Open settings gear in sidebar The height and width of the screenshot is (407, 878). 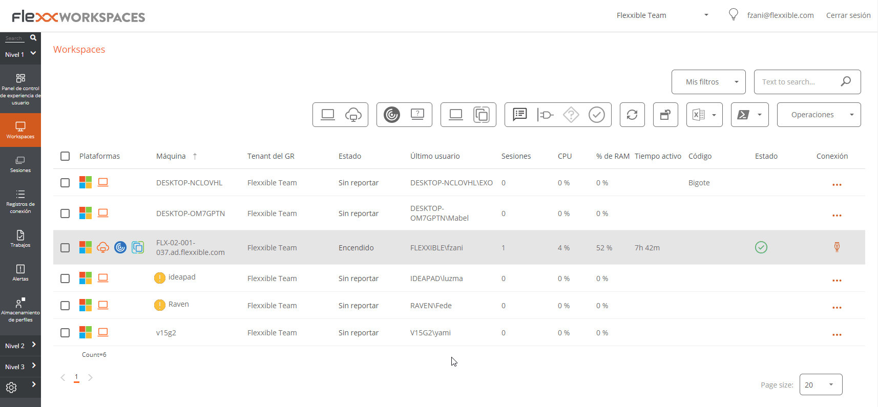11,388
